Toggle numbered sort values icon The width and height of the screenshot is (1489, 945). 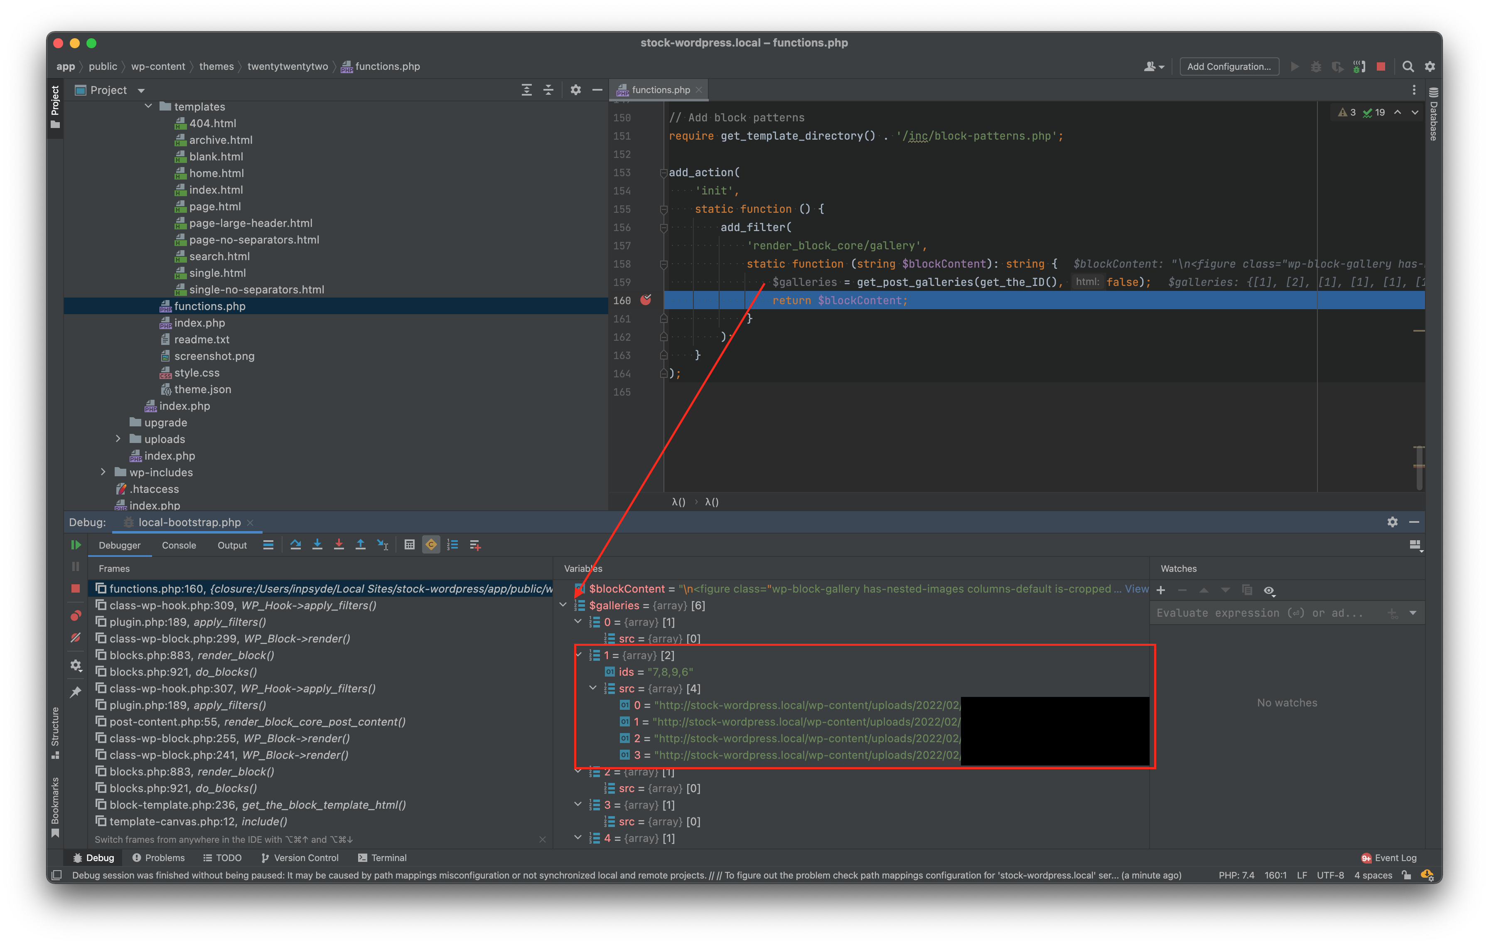[452, 545]
